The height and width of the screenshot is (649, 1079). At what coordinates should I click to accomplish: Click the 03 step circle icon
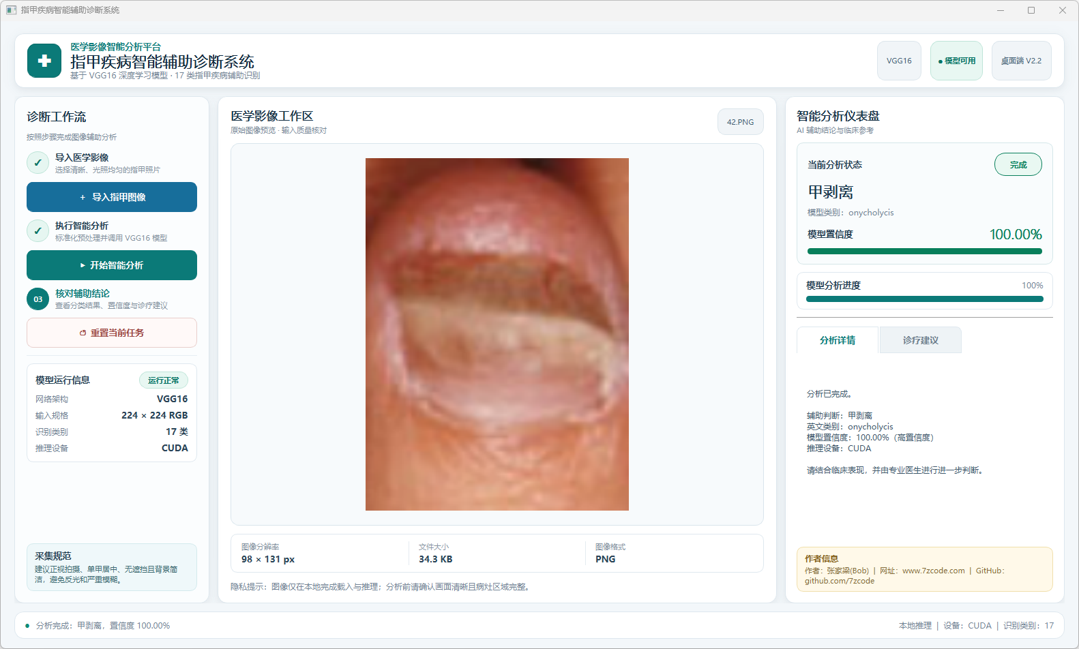click(x=38, y=299)
